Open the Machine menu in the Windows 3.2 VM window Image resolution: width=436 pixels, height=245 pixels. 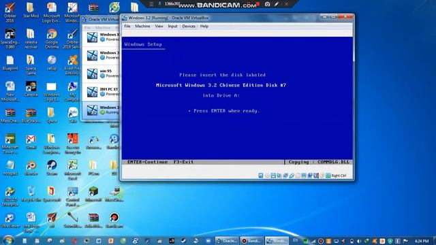pos(142,26)
